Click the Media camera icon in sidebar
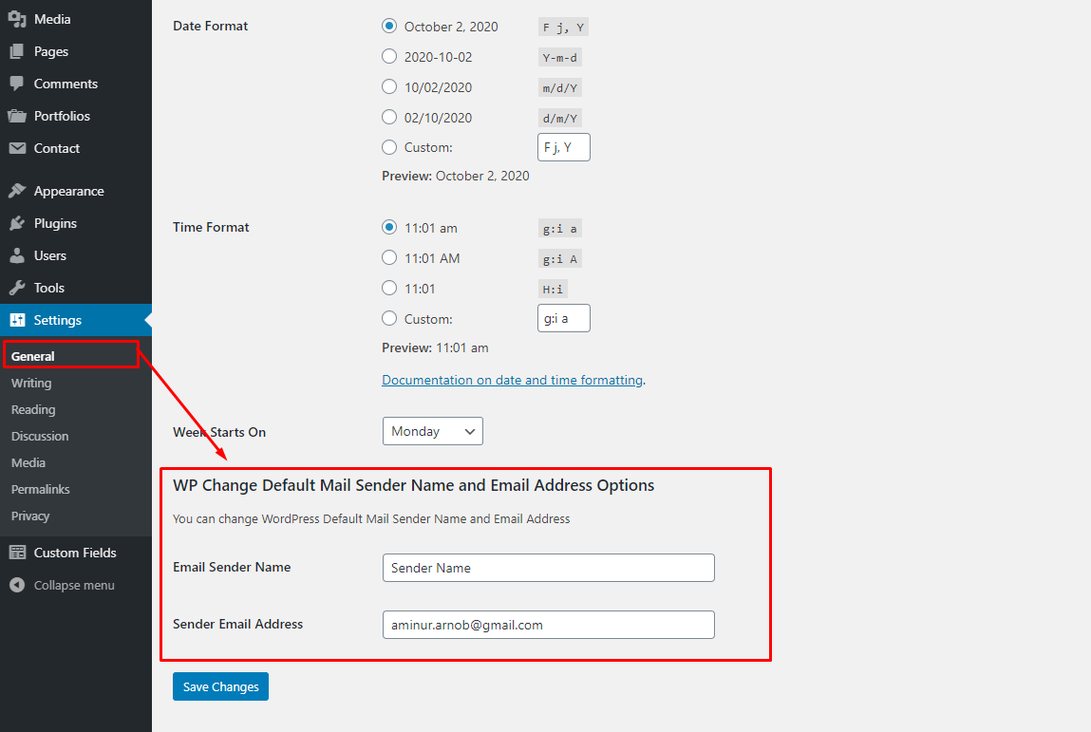The height and width of the screenshot is (732, 1091). 17,20
